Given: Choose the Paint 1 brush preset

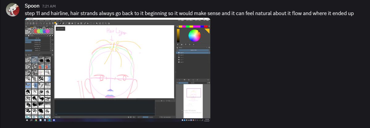Looking at the screenshot, I should (x=41, y=60).
